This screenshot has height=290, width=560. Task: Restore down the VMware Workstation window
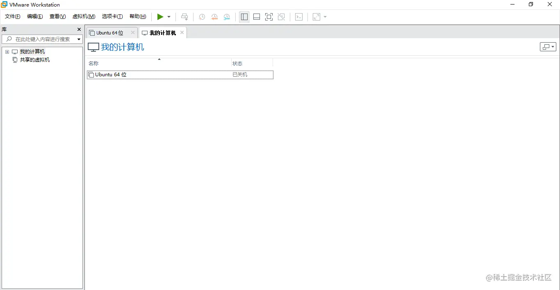(531, 5)
